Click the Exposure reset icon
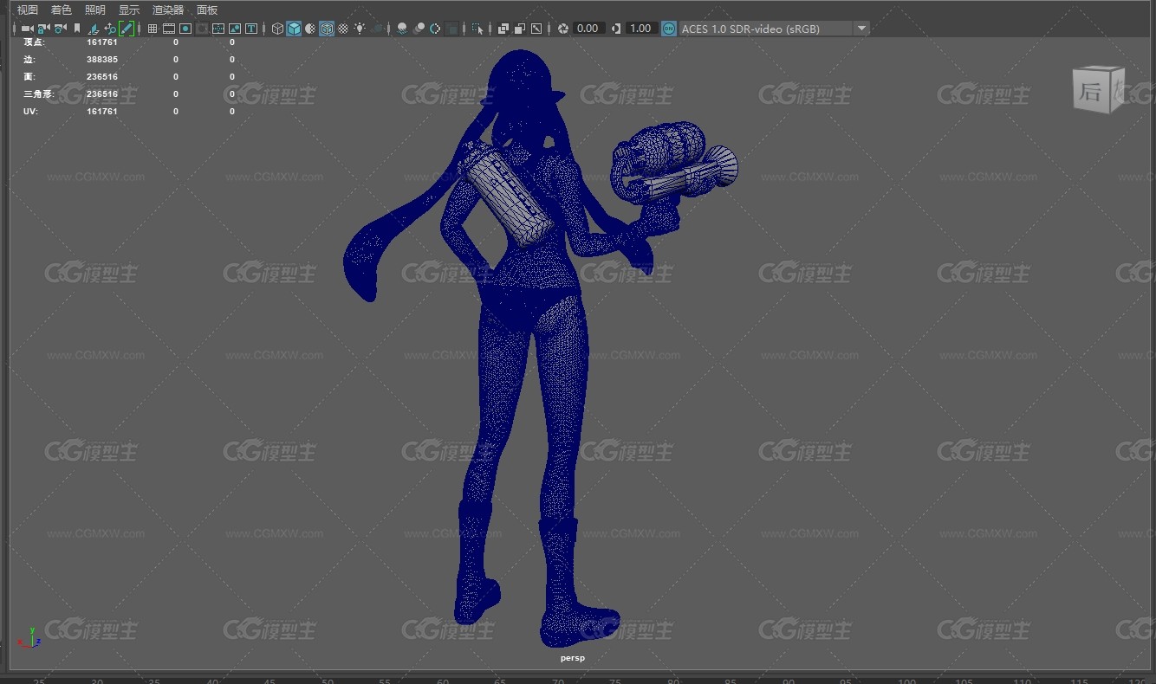Image resolution: width=1156 pixels, height=684 pixels. pyautogui.click(x=563, y=29)
